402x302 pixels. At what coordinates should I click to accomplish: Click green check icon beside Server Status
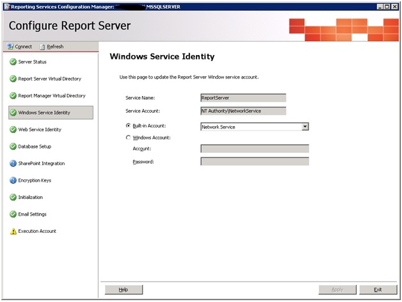coord(13,62)
